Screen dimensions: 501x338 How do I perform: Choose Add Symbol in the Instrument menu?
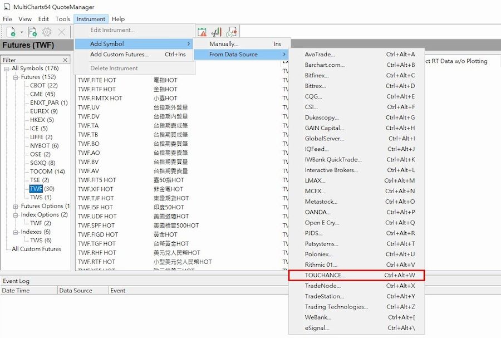134,44
